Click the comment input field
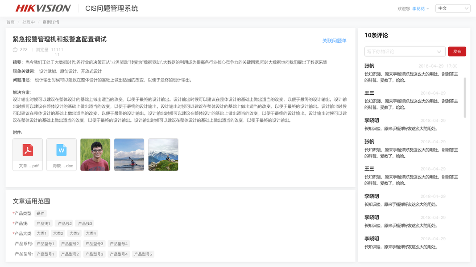 pyautogui.click(x=405, y=52)
